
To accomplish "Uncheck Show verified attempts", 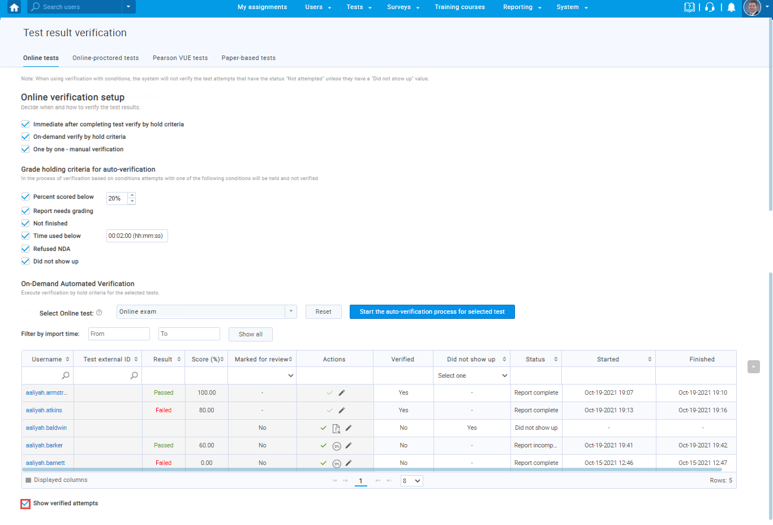I will click(x=25, y=503).
